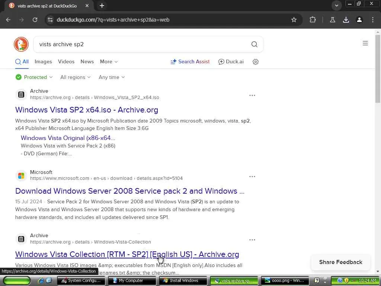Click the 10:24 AM clock
This screenshot has width=381, height=286.
point(367,281)
